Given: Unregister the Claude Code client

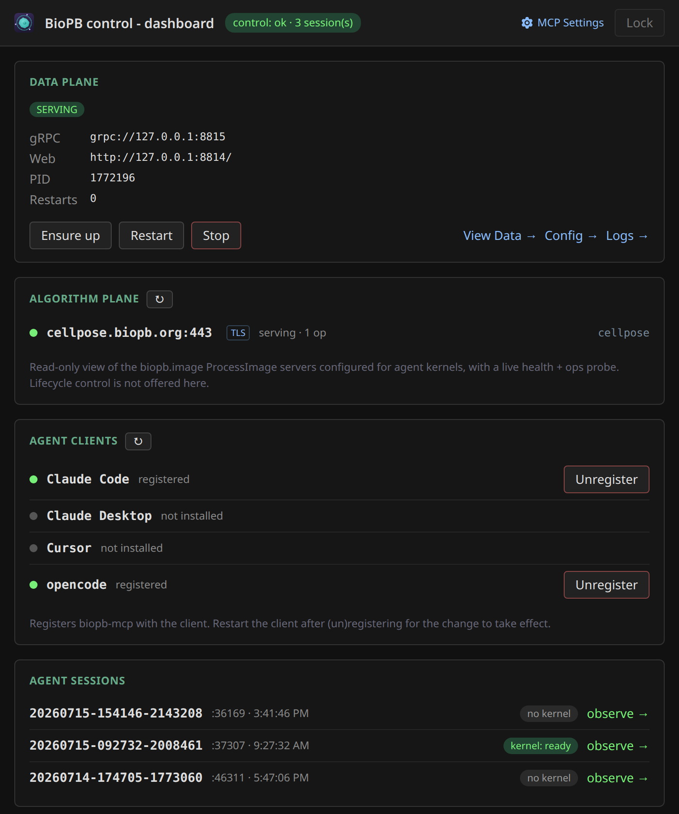Looking at the screenshot, I should click(606, 479).
